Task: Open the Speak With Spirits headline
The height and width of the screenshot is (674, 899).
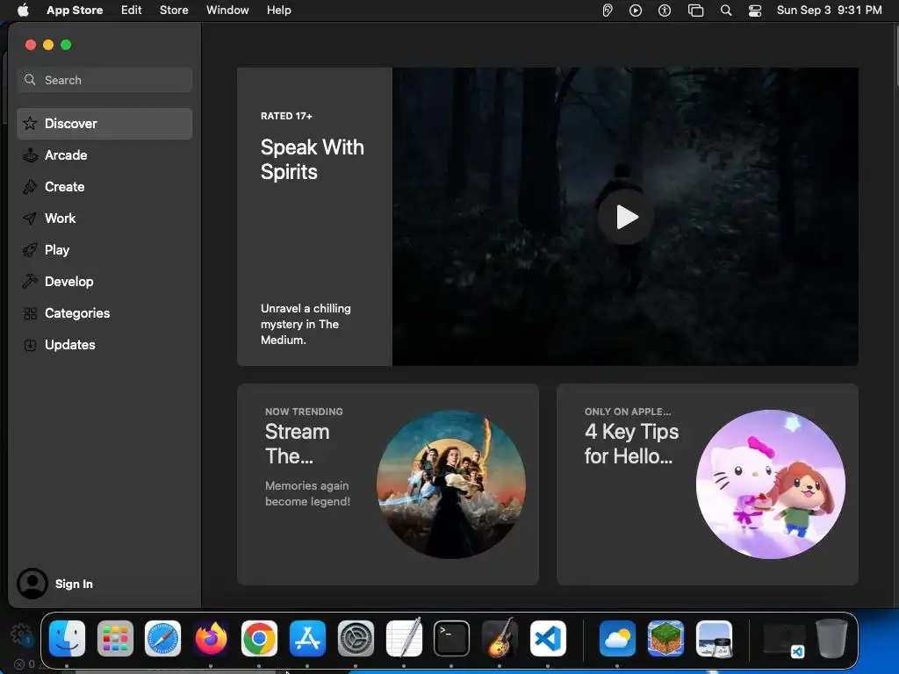Action: pos(312,160)
